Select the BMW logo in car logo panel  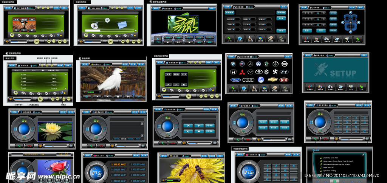(233, 64)
